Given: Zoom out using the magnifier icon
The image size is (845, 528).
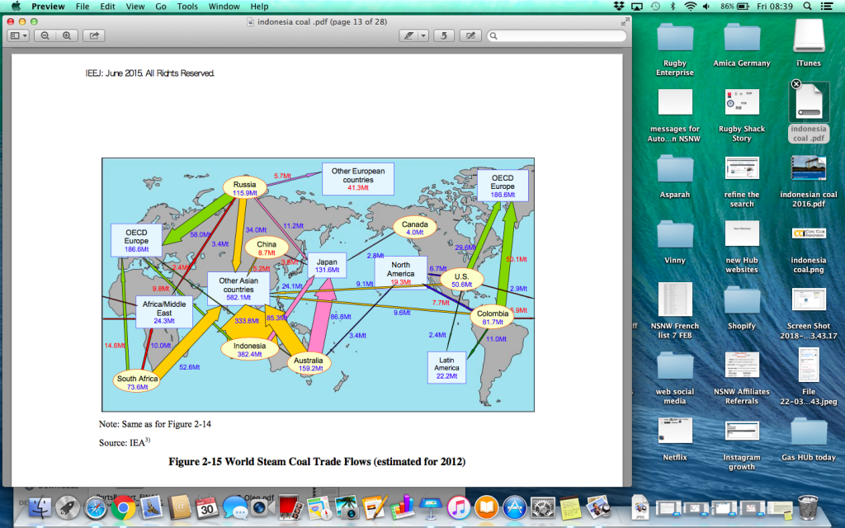Looking at the screenshot, I should (x=45, y=35).
